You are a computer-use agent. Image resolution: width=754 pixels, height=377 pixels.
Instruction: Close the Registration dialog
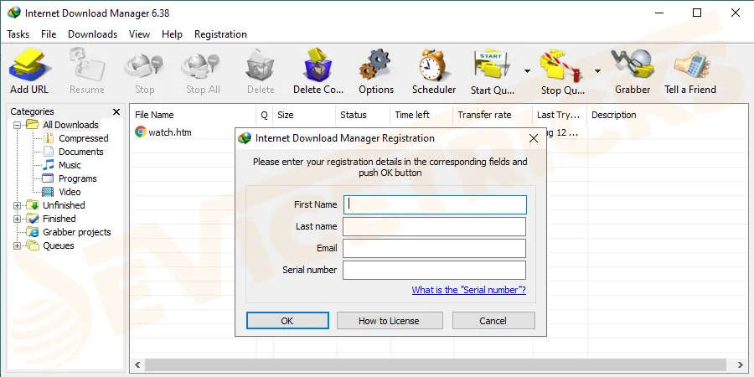click(534, 138)
